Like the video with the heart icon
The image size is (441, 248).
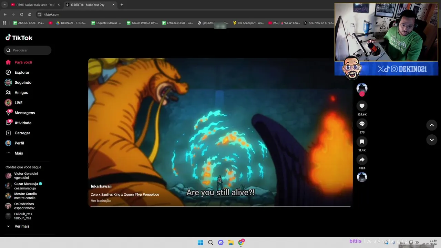point(362,106)
